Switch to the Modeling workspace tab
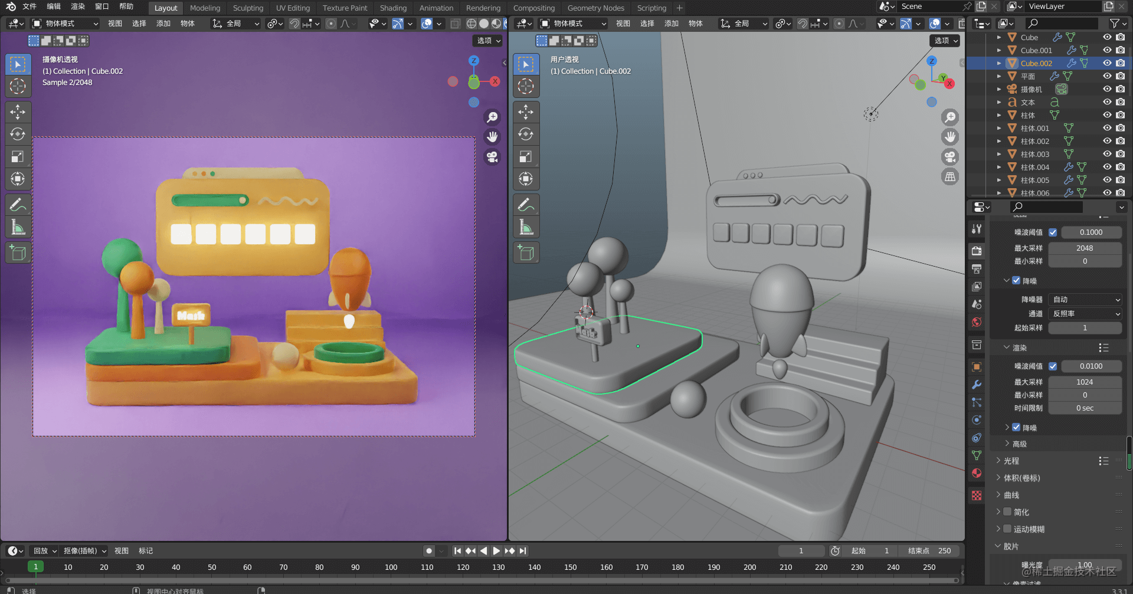The width and height of the screenshot is (1133, 594). click(205, 8)
